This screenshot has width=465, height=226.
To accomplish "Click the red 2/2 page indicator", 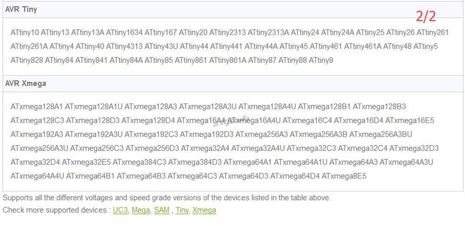I will [426, 16].
